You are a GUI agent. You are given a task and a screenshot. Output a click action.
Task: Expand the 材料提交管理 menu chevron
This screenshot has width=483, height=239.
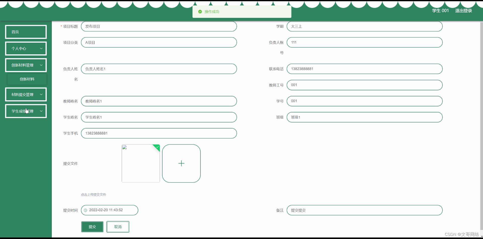click(41, 95)
